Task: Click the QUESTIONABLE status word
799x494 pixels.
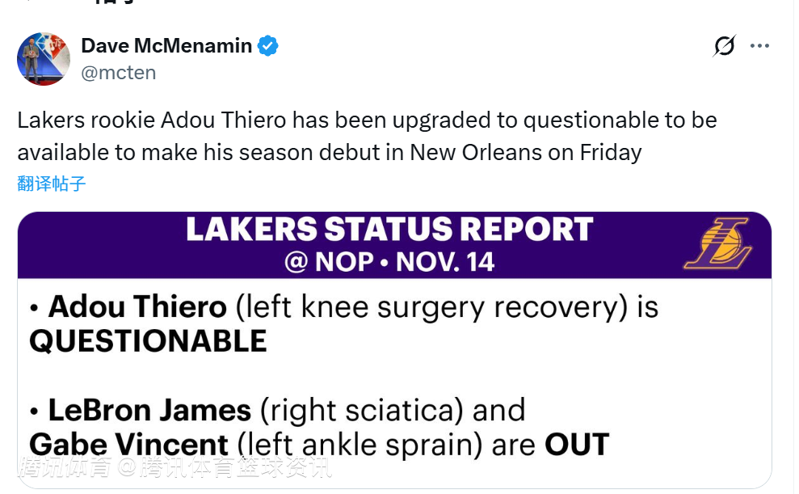Action: [x=148, y=341]
